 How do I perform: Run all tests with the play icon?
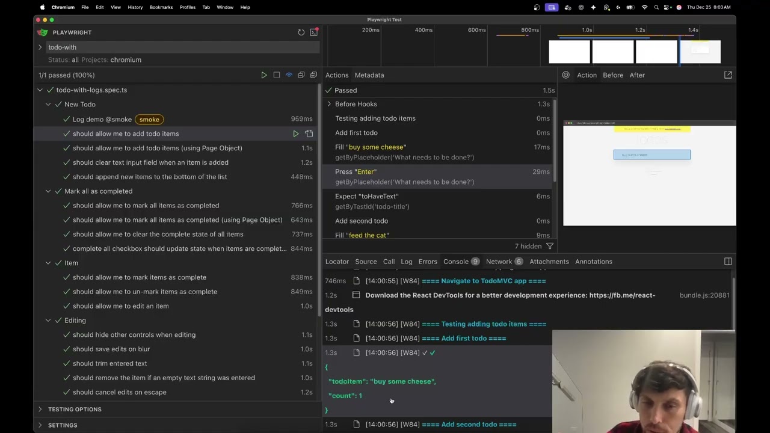point(264,75)
